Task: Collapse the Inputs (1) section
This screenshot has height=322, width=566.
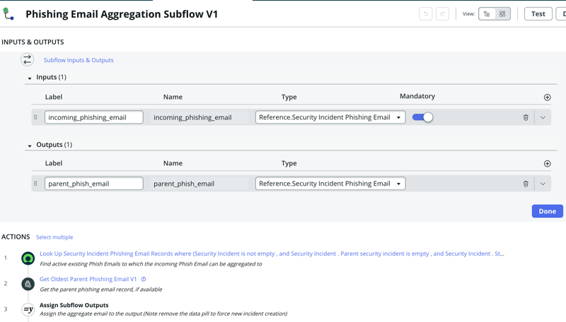Action: click(x=30, y=78)
